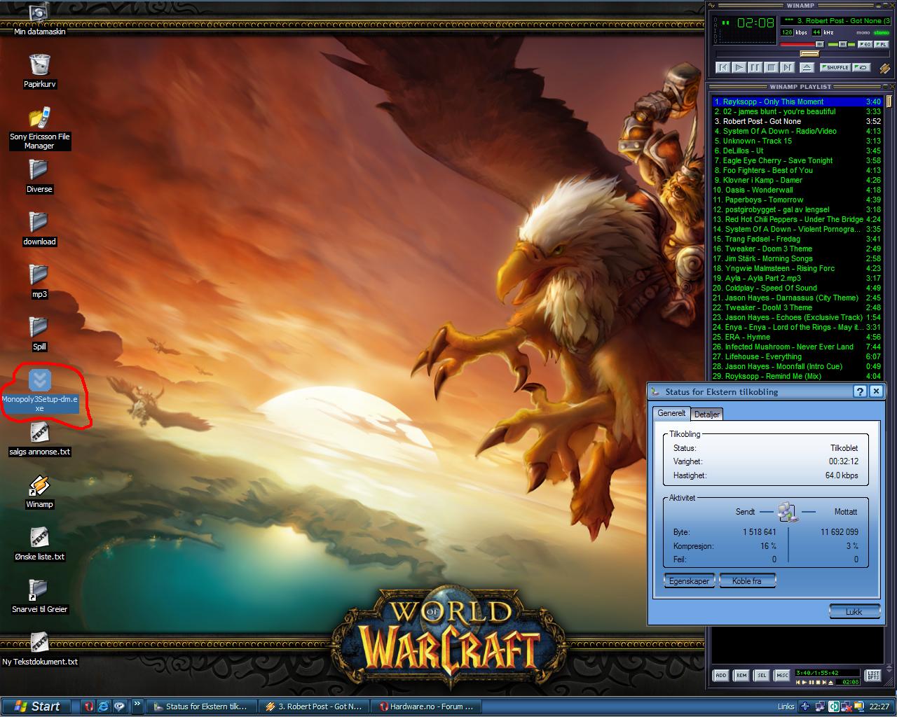Select the Generelt tab
This screenshot has height=717, width=897.
tap(671, 413)
